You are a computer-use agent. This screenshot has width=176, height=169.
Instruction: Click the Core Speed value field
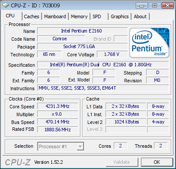(58, 106)
